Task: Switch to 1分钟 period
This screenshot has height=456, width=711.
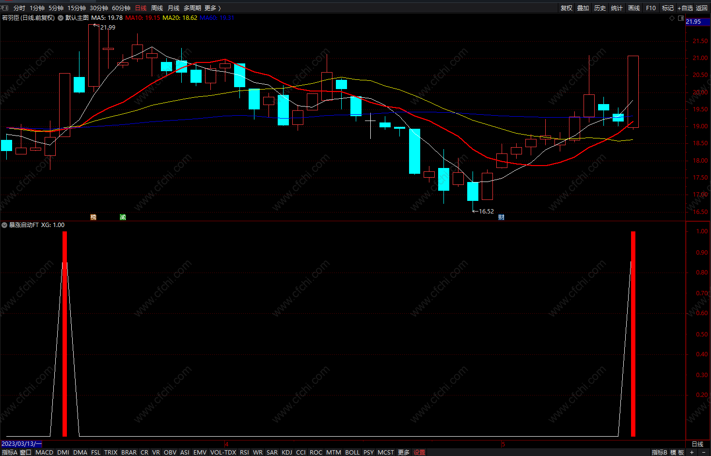Action: [37, 8]
